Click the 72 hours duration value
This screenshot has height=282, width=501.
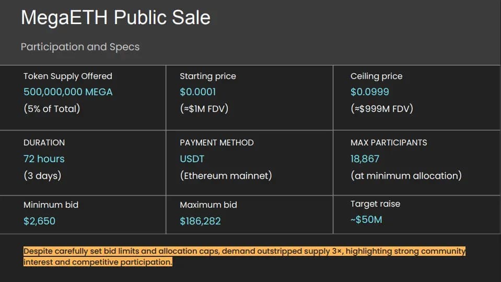point(44,159)
